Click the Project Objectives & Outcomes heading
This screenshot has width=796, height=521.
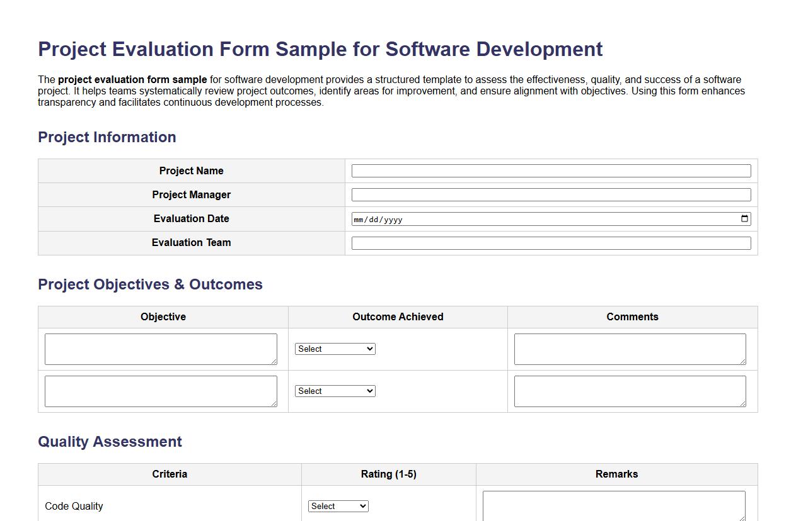[150, 284]
